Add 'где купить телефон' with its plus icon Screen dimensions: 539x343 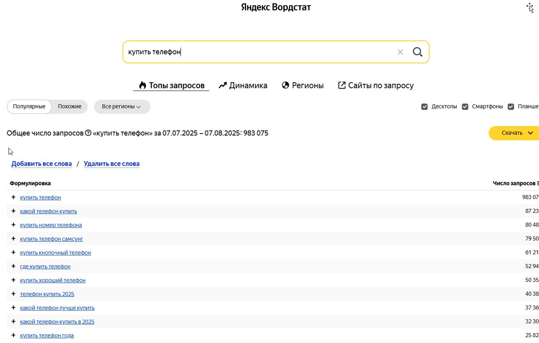pos(13,266)
